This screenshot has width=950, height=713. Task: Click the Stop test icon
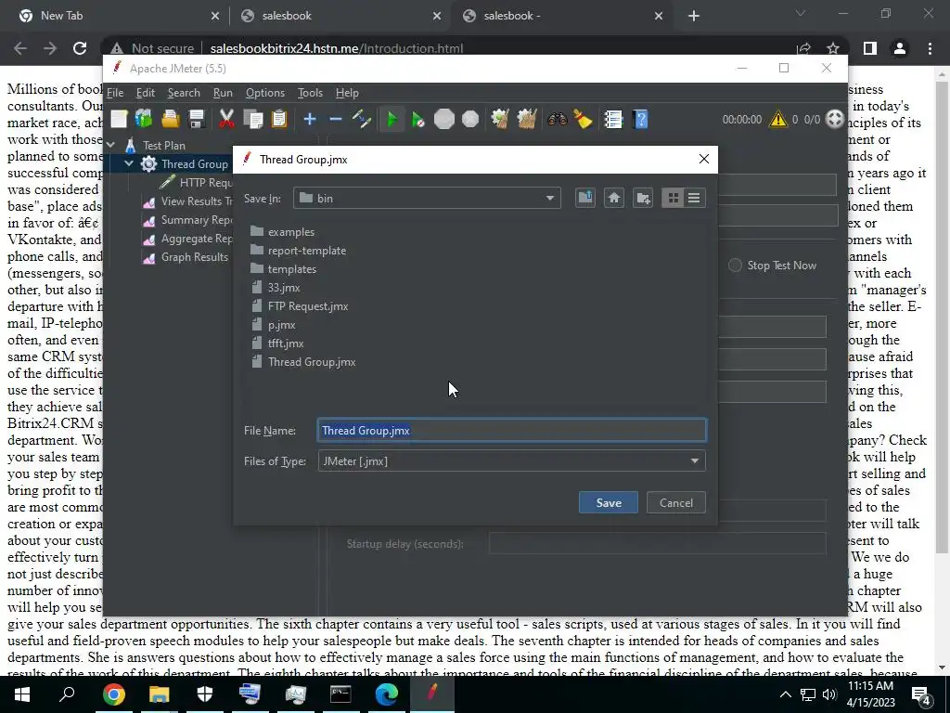[x=444, y=120]
